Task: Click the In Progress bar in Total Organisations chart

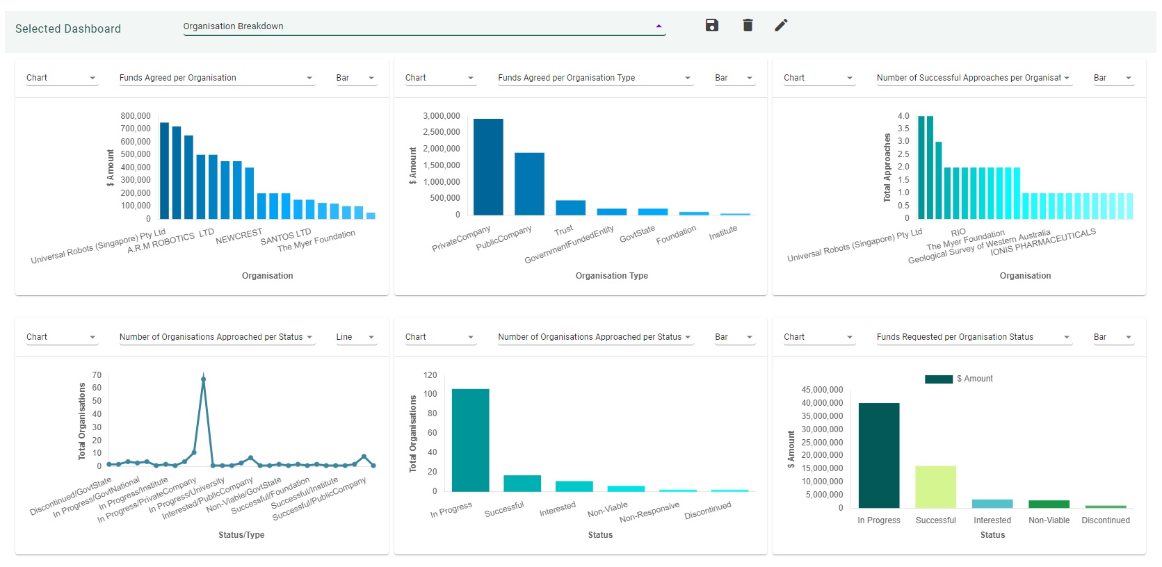Action: [x=470, y=440]
